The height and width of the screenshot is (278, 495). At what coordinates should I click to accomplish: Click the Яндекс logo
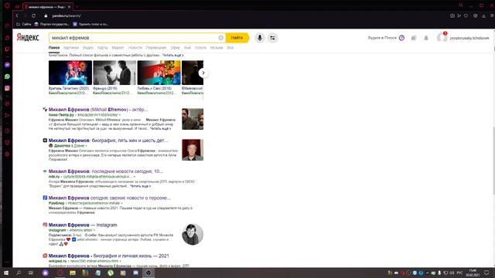28,38
